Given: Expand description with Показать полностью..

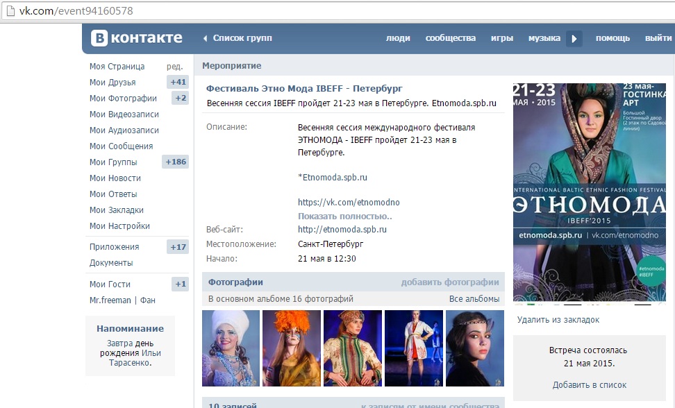Looking at the screenshot, I should (345, 216).
